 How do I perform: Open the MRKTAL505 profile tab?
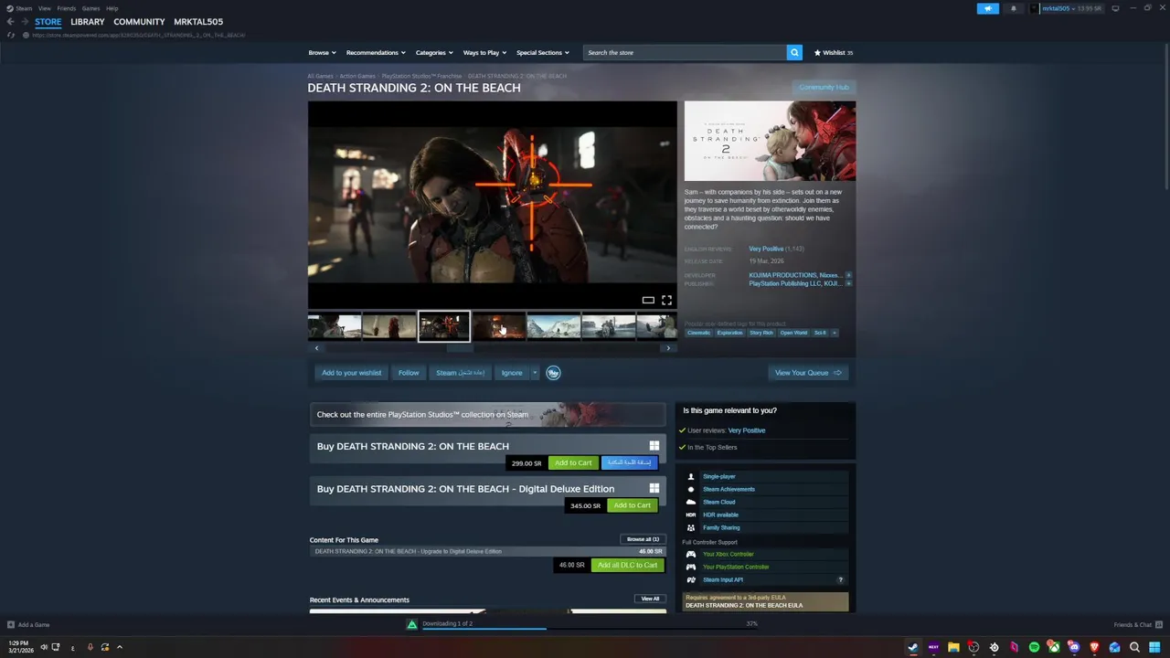point(198,22)
